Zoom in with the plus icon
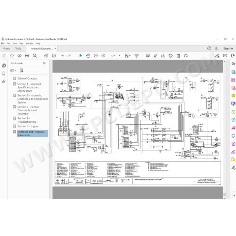 point(104,56)
